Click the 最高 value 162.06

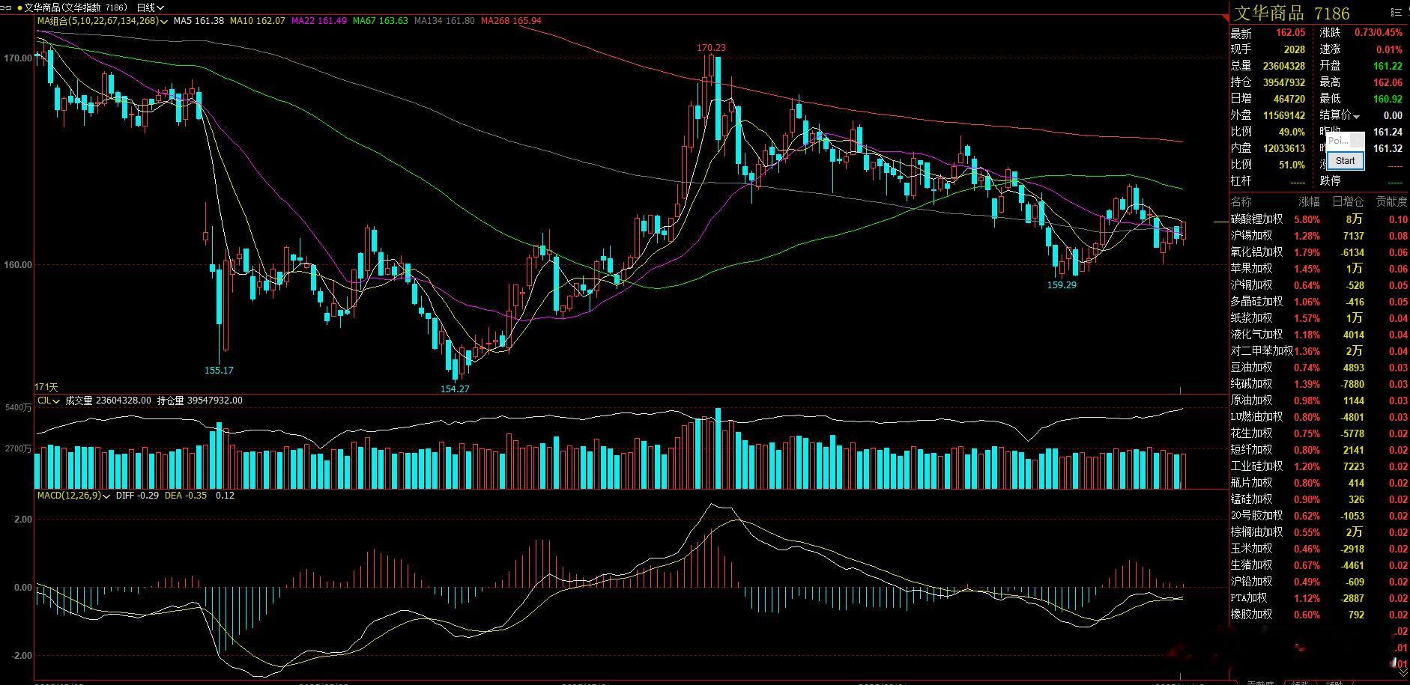1388,82
